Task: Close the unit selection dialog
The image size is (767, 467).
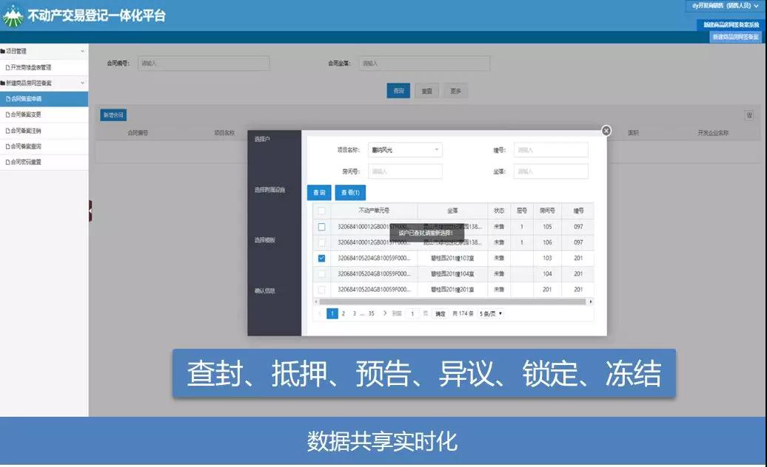Action: (x=606, y=131)
